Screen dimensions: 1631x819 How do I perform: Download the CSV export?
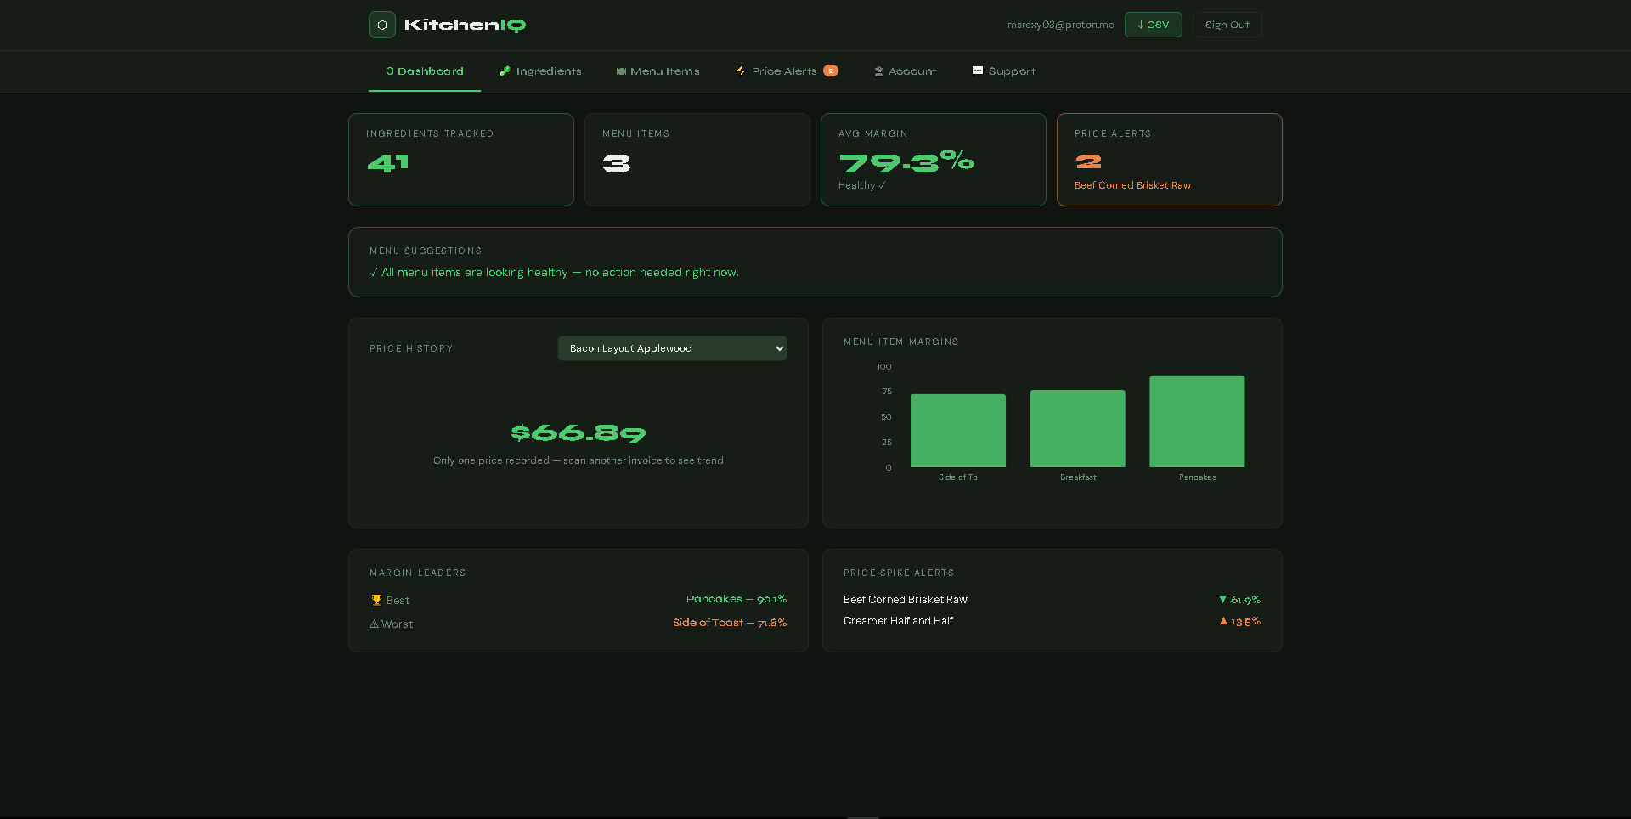click(1153, 25)
